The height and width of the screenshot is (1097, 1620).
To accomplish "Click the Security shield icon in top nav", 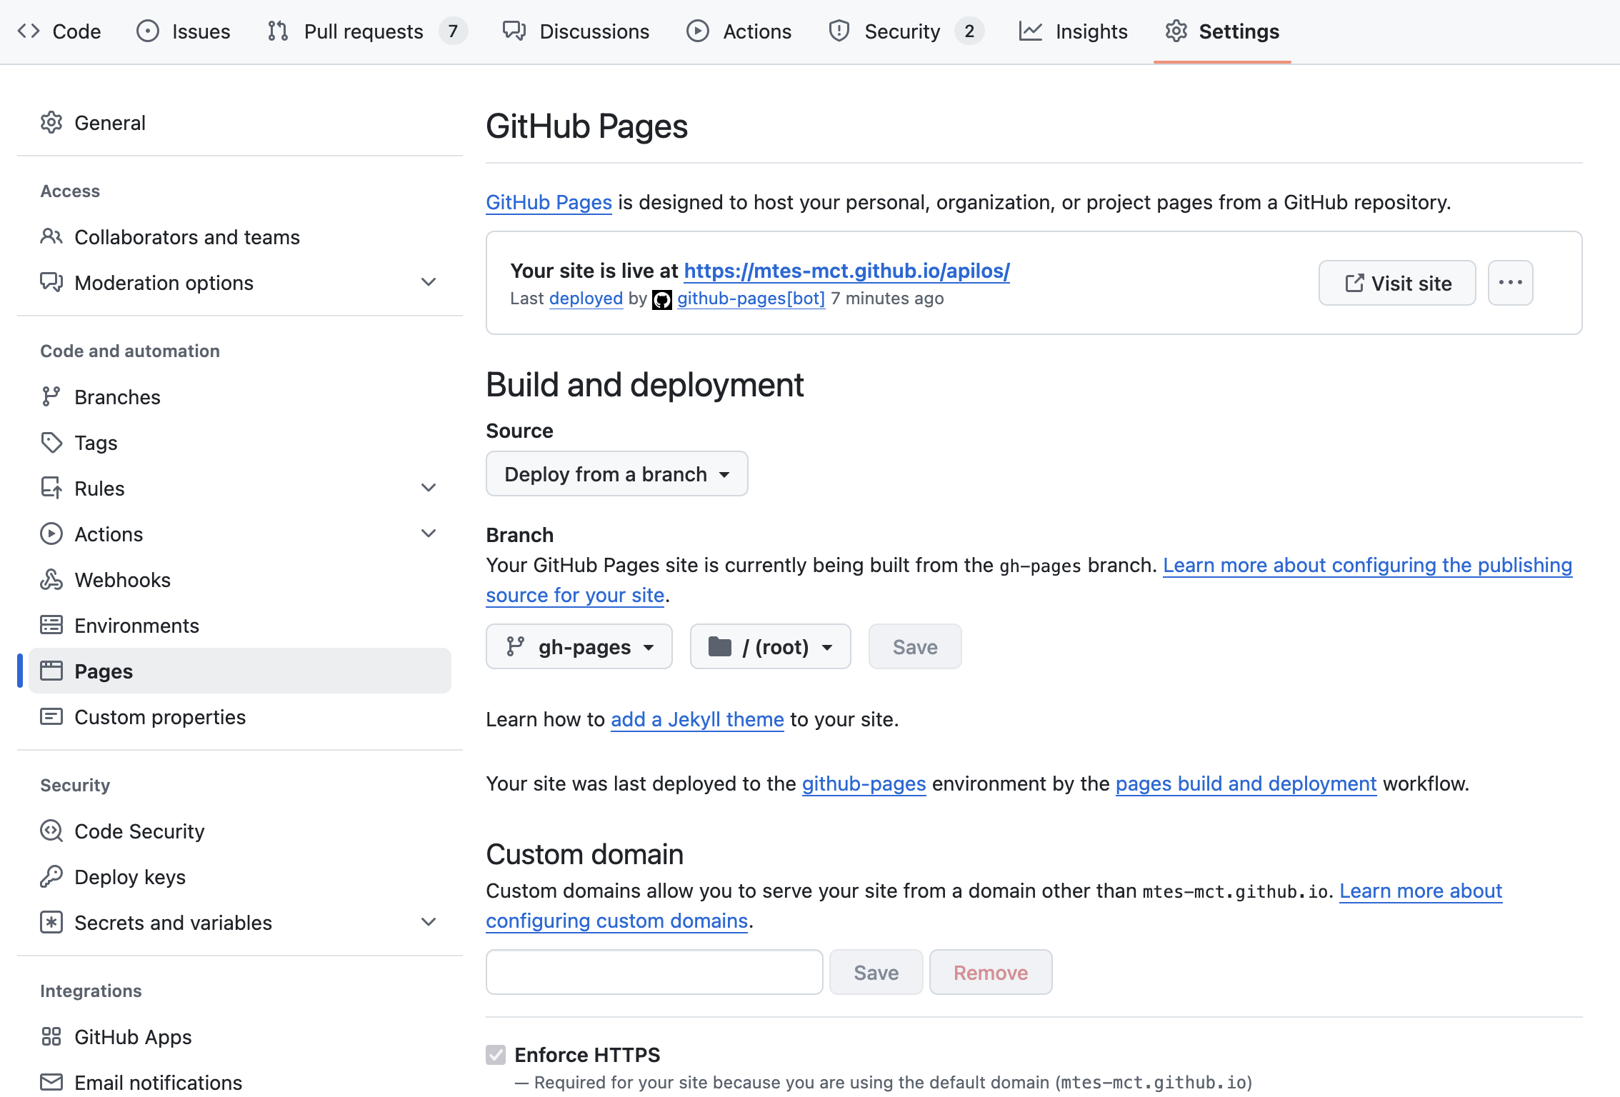I will pos(839,31).
